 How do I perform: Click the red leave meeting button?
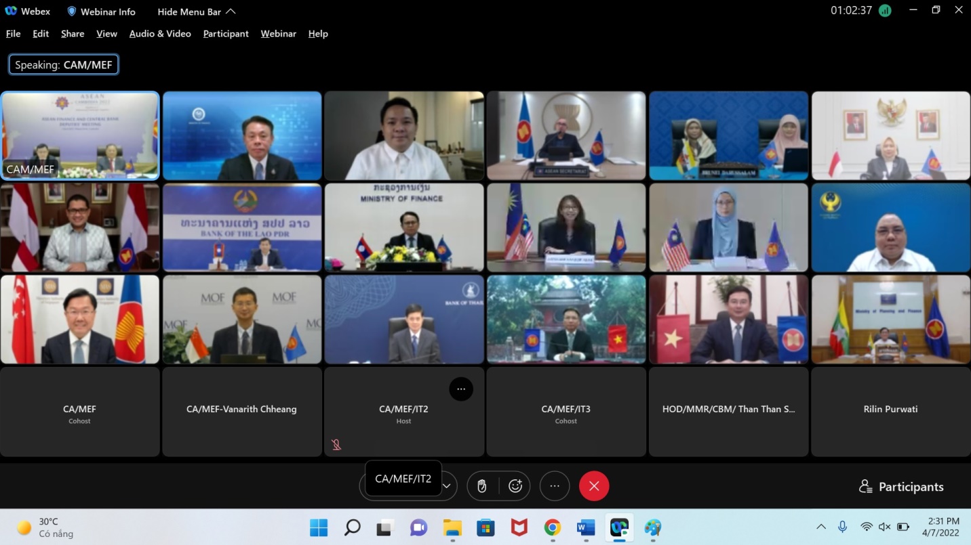tap(594, 486)
